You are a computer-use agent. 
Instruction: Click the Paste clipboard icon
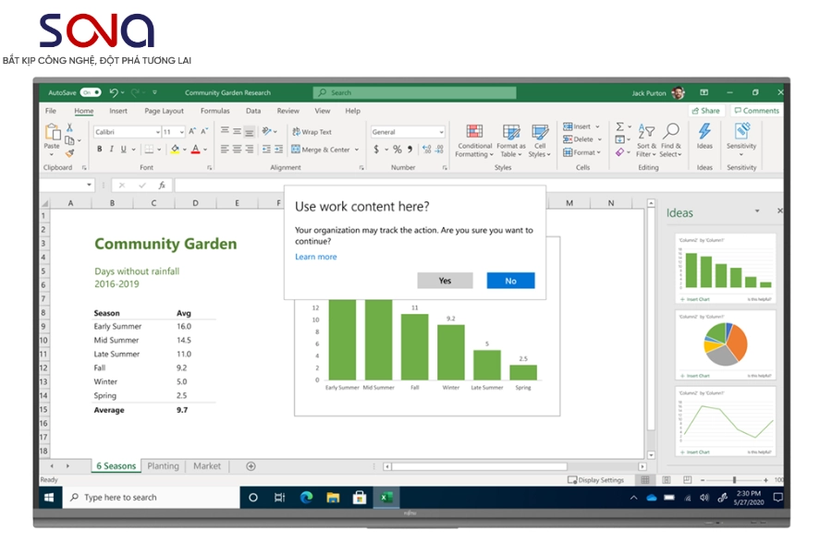click(52, 132)
